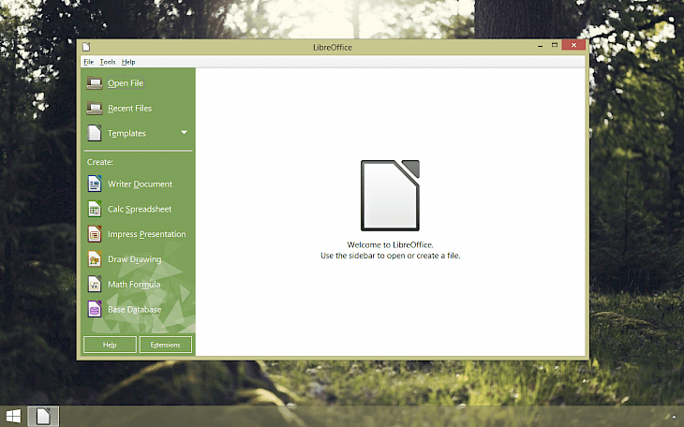
Task: Click the Draw Drawing icon
Action: [95, 259]
